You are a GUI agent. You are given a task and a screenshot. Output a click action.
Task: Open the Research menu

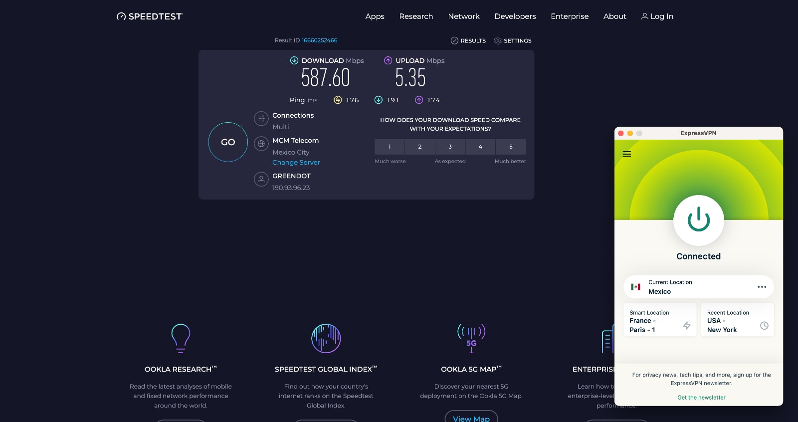(x=416, y=16)
